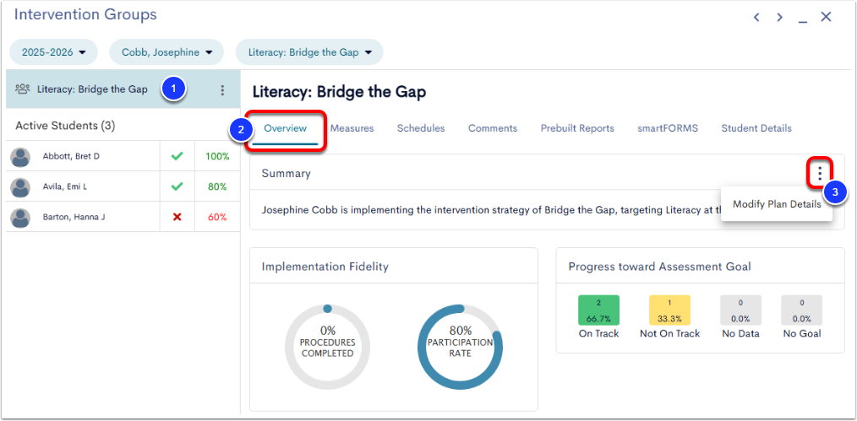The image size is (857, 421).
Task: Open the Schedules tab
Action: tap(421, 129)
